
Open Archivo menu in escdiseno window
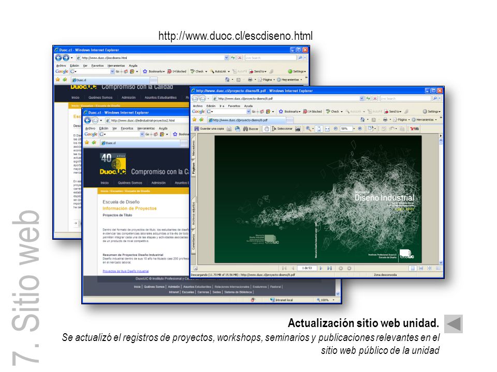pyautogui.click(x=61, y=66)
